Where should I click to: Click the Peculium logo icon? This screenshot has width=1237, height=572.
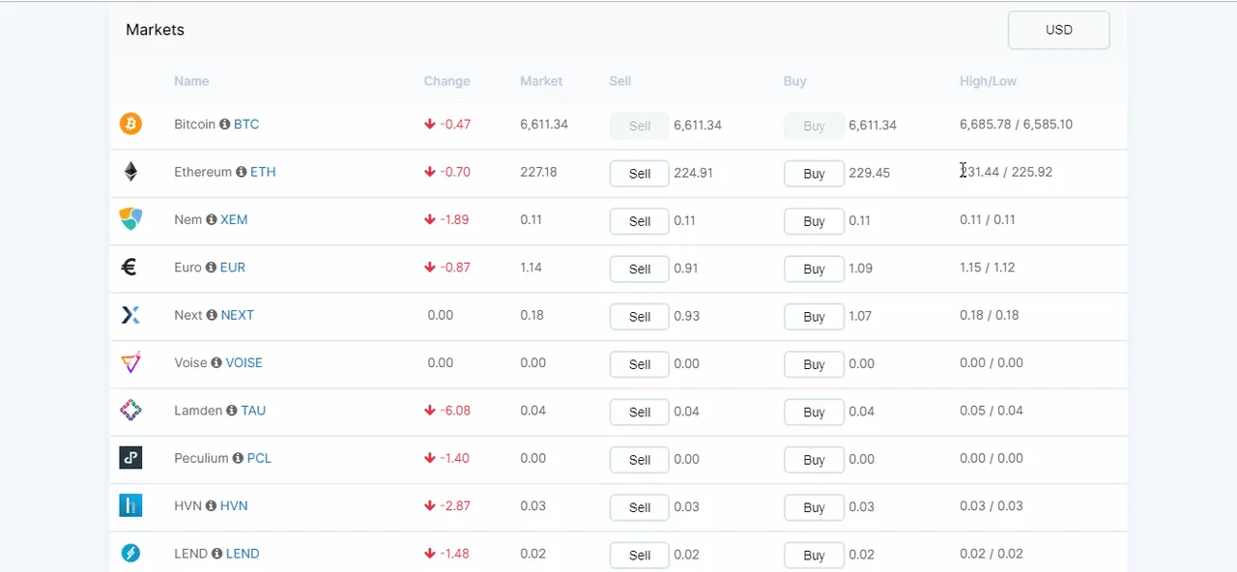(x=130, y=458)
